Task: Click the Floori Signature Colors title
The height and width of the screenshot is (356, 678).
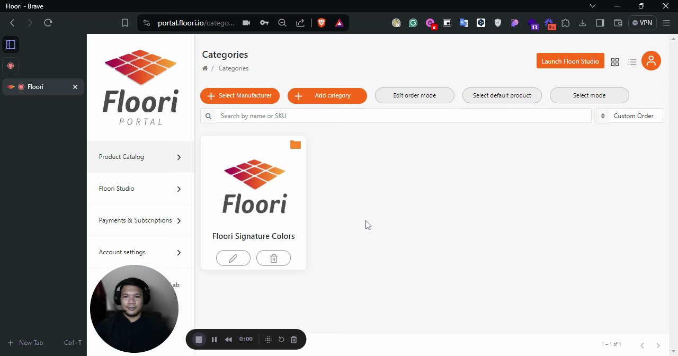Action: click(x=254, y=236)
